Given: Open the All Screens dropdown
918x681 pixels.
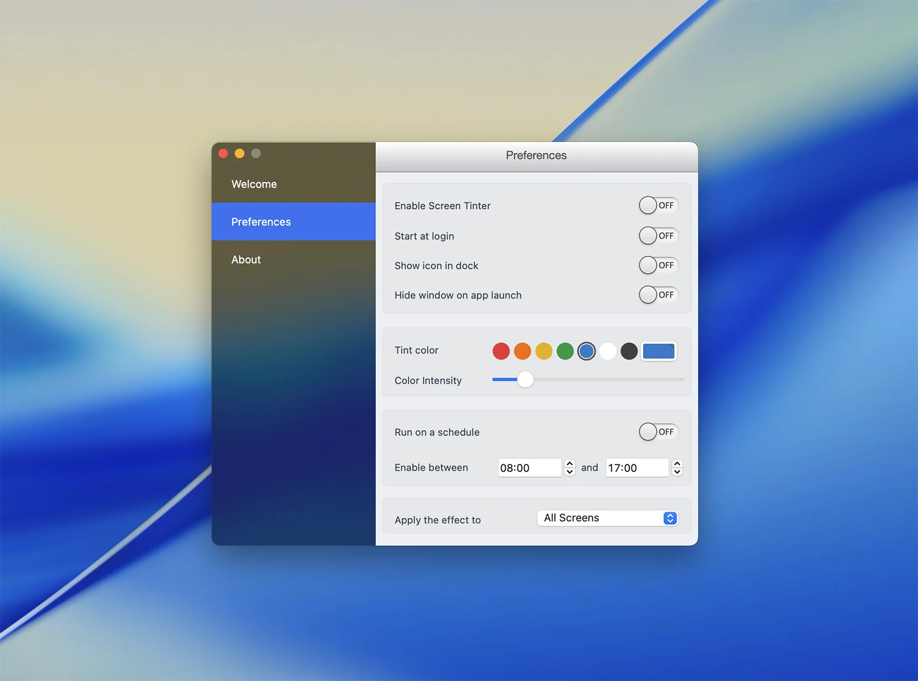Looking at the screenshot, I should point(607,518).
